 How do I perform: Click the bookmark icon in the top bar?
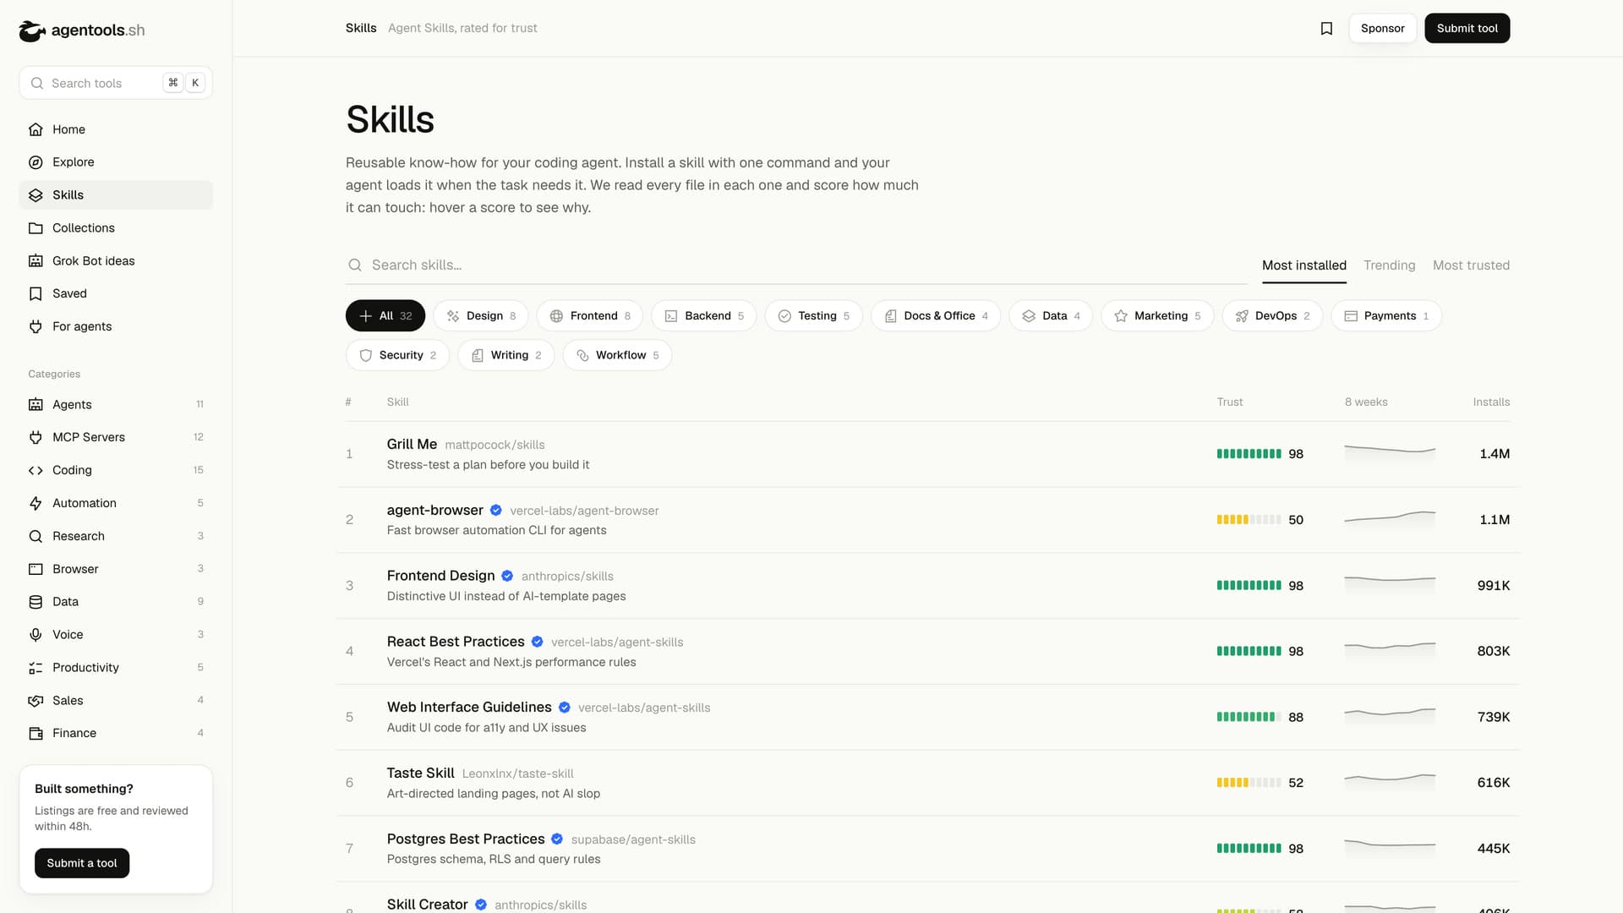pos(1326,29)
